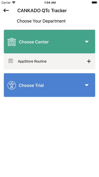Click the Choose Center label text
Viewport: 99px width, 177px height.
click(x=34, y=42)
